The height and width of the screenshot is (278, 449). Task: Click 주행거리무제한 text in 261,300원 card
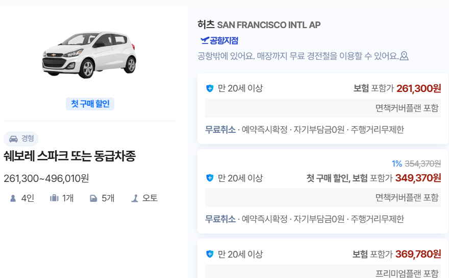pyautogui.click(x=378, y=130)
